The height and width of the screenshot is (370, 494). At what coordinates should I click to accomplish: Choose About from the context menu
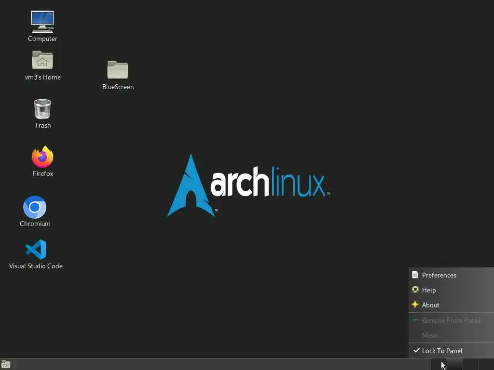(451, 304)
